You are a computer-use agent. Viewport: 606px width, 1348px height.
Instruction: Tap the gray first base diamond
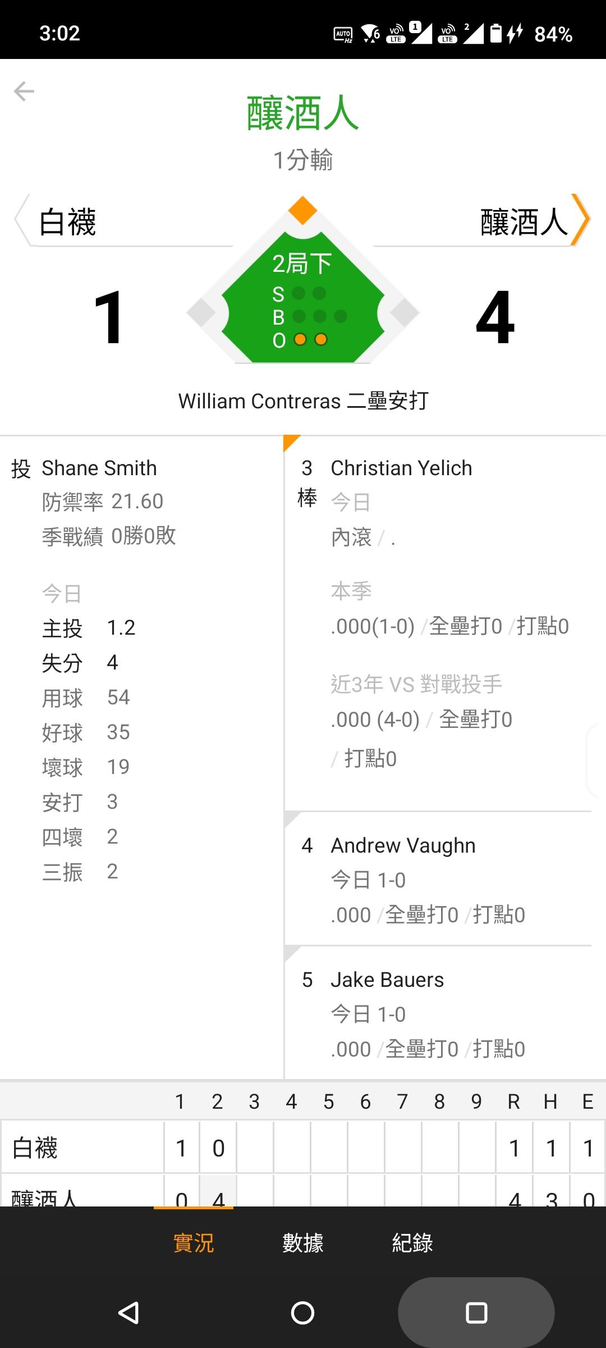pos(405,313)
